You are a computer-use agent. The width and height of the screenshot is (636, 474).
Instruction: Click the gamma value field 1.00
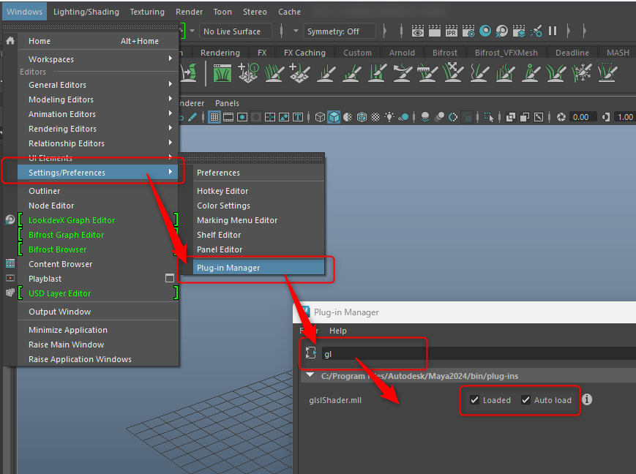coord(624,117)
